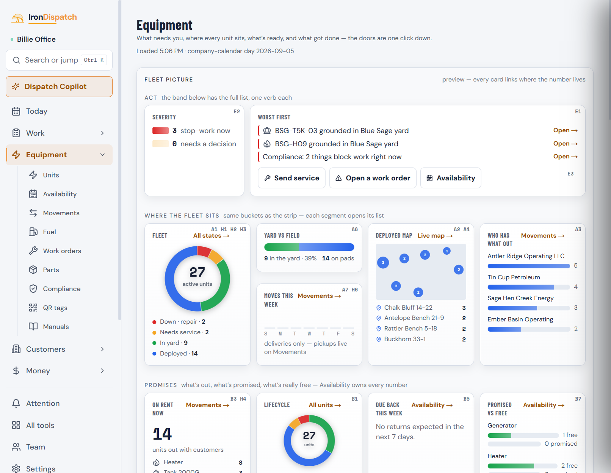Click the Fuel pump icon

click(33, 232)
